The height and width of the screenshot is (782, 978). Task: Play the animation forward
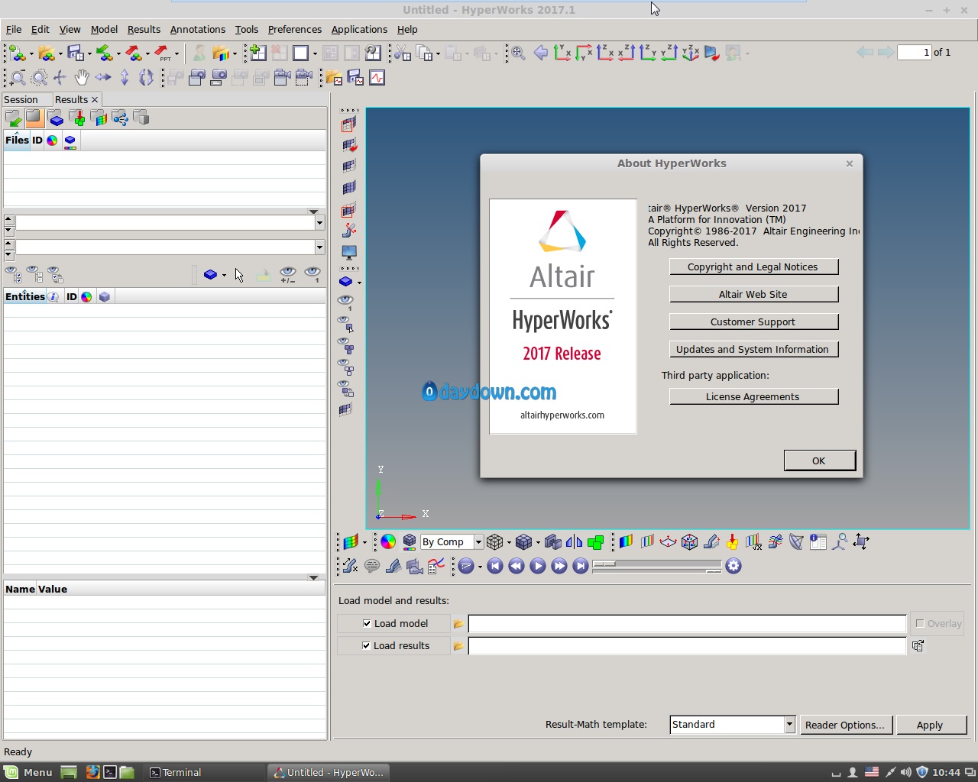point(538,566)
